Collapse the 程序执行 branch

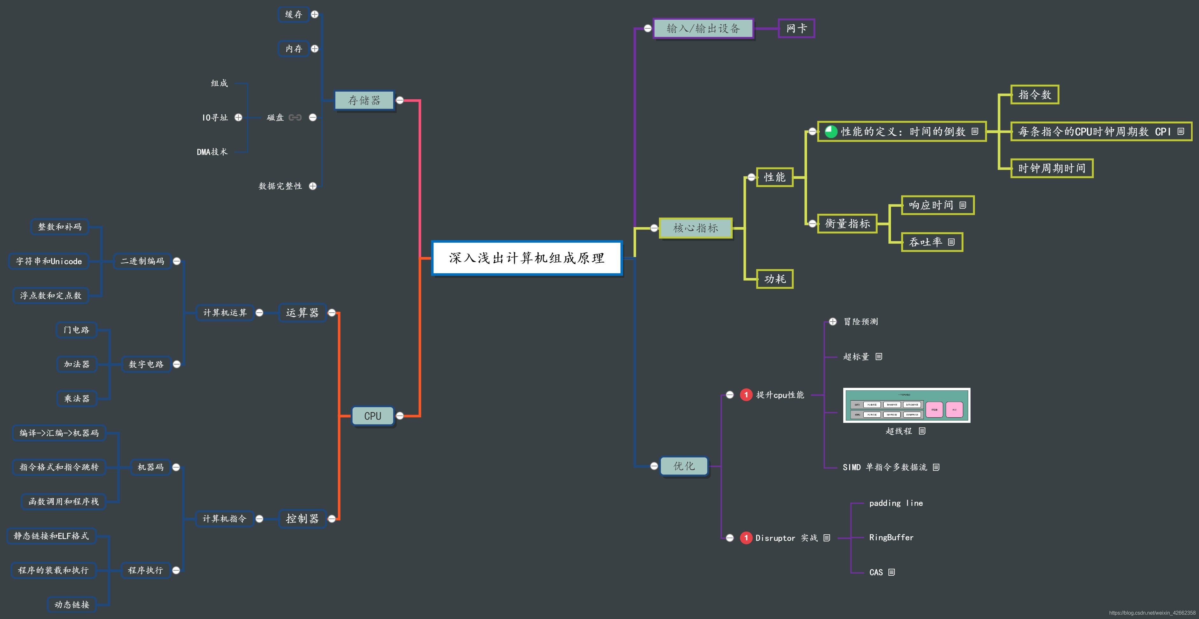click(176, 570)
